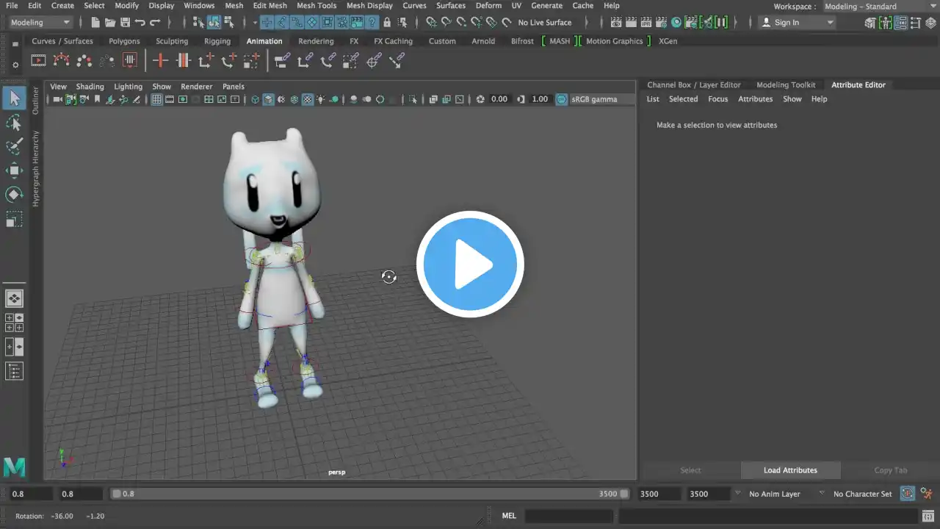
Task: Toggle sRGB gamma color management button
Action: point(562,99)
